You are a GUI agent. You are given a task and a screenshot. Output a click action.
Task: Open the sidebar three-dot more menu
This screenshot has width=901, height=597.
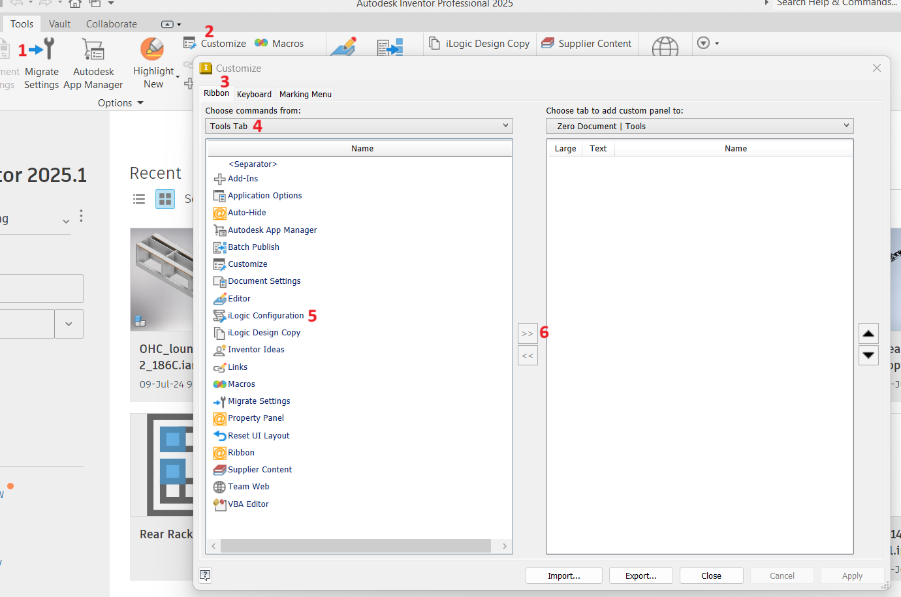(81, 216)
